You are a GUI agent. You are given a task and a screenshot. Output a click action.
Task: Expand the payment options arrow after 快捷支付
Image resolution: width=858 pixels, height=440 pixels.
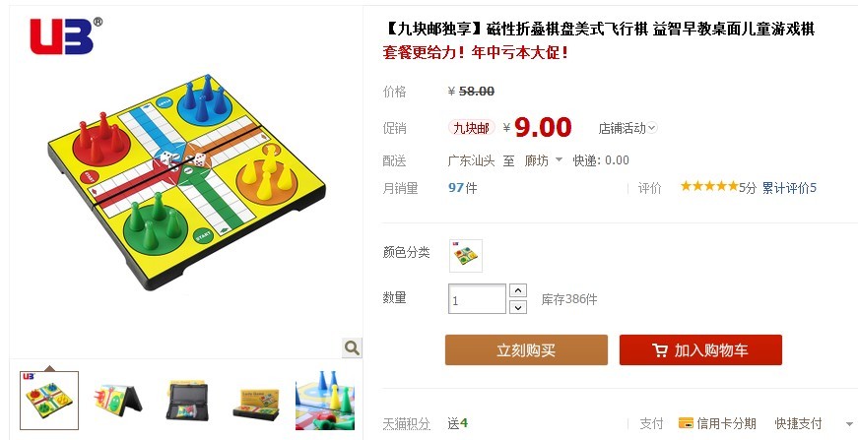[849, 424]
